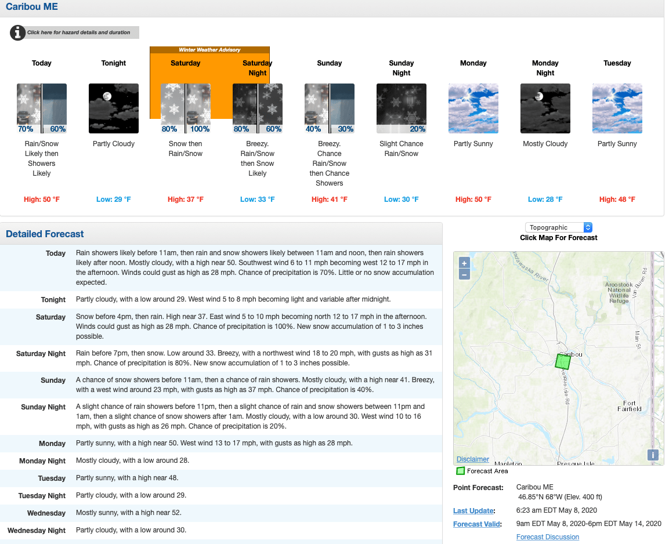Zoom in on the forecast map
Image resolution: width=669 pixels, height=544 pixels.
tap(464, 263)
